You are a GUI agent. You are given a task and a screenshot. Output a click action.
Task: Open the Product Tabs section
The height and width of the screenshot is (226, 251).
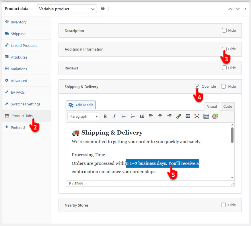[x=27, y=116]
